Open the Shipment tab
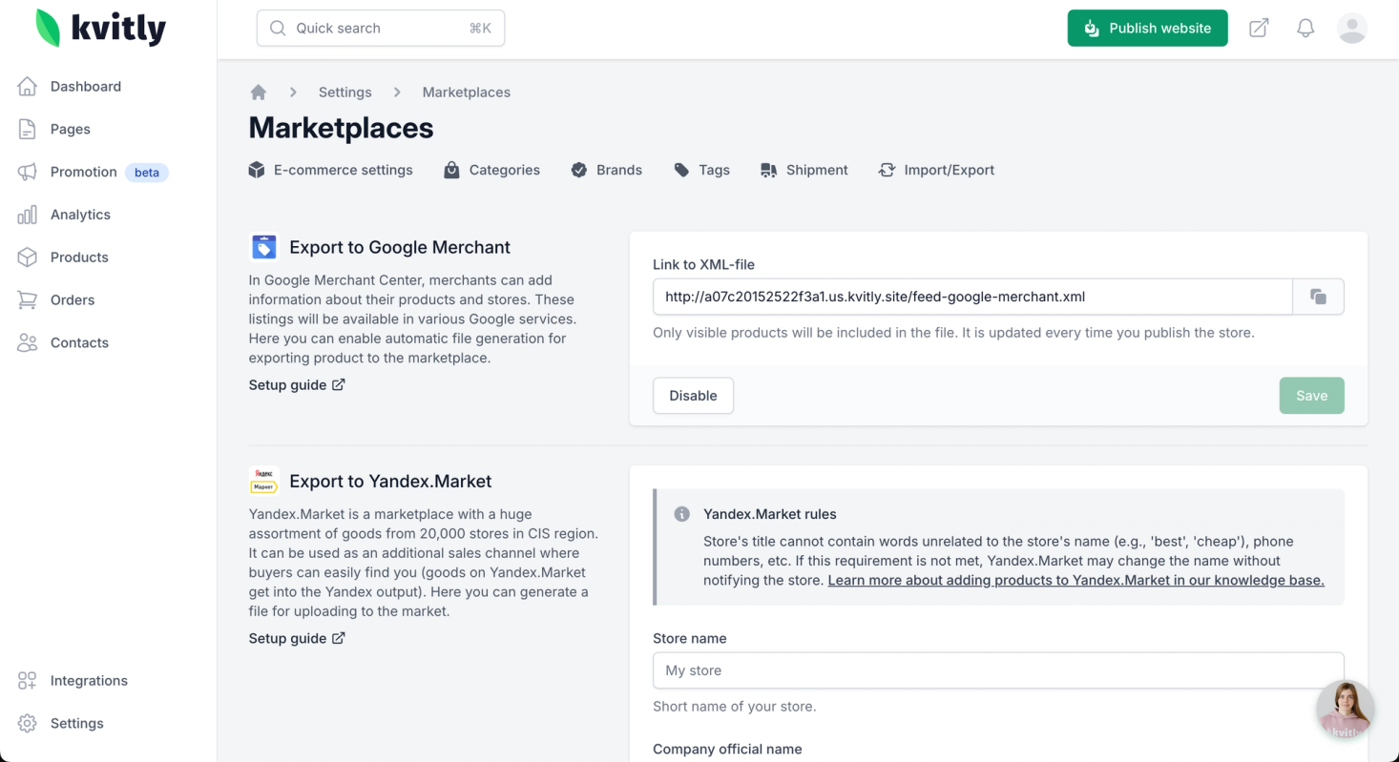 804,170
